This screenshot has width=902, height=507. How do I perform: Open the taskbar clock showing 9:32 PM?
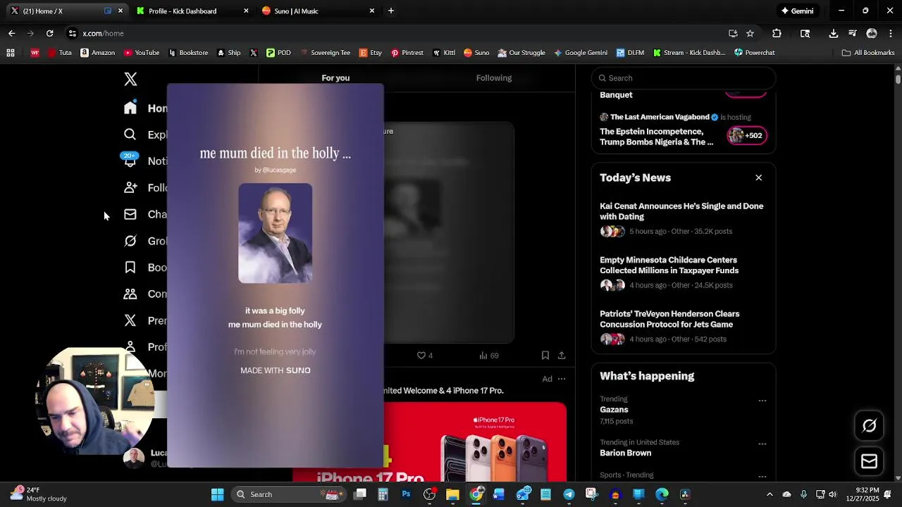pos(865,494)
